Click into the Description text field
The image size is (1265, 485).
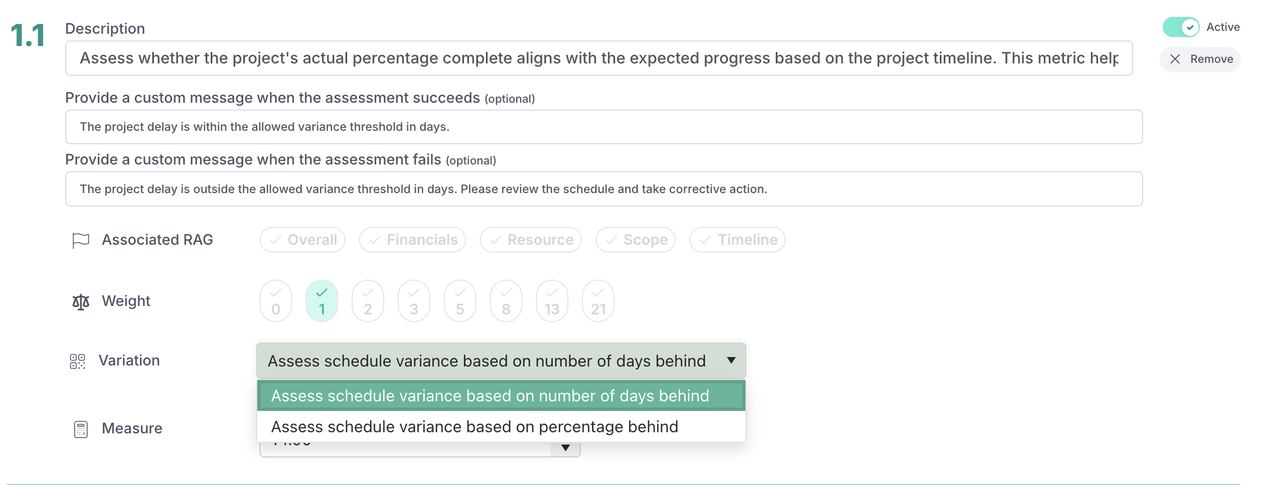coord(599,58)
